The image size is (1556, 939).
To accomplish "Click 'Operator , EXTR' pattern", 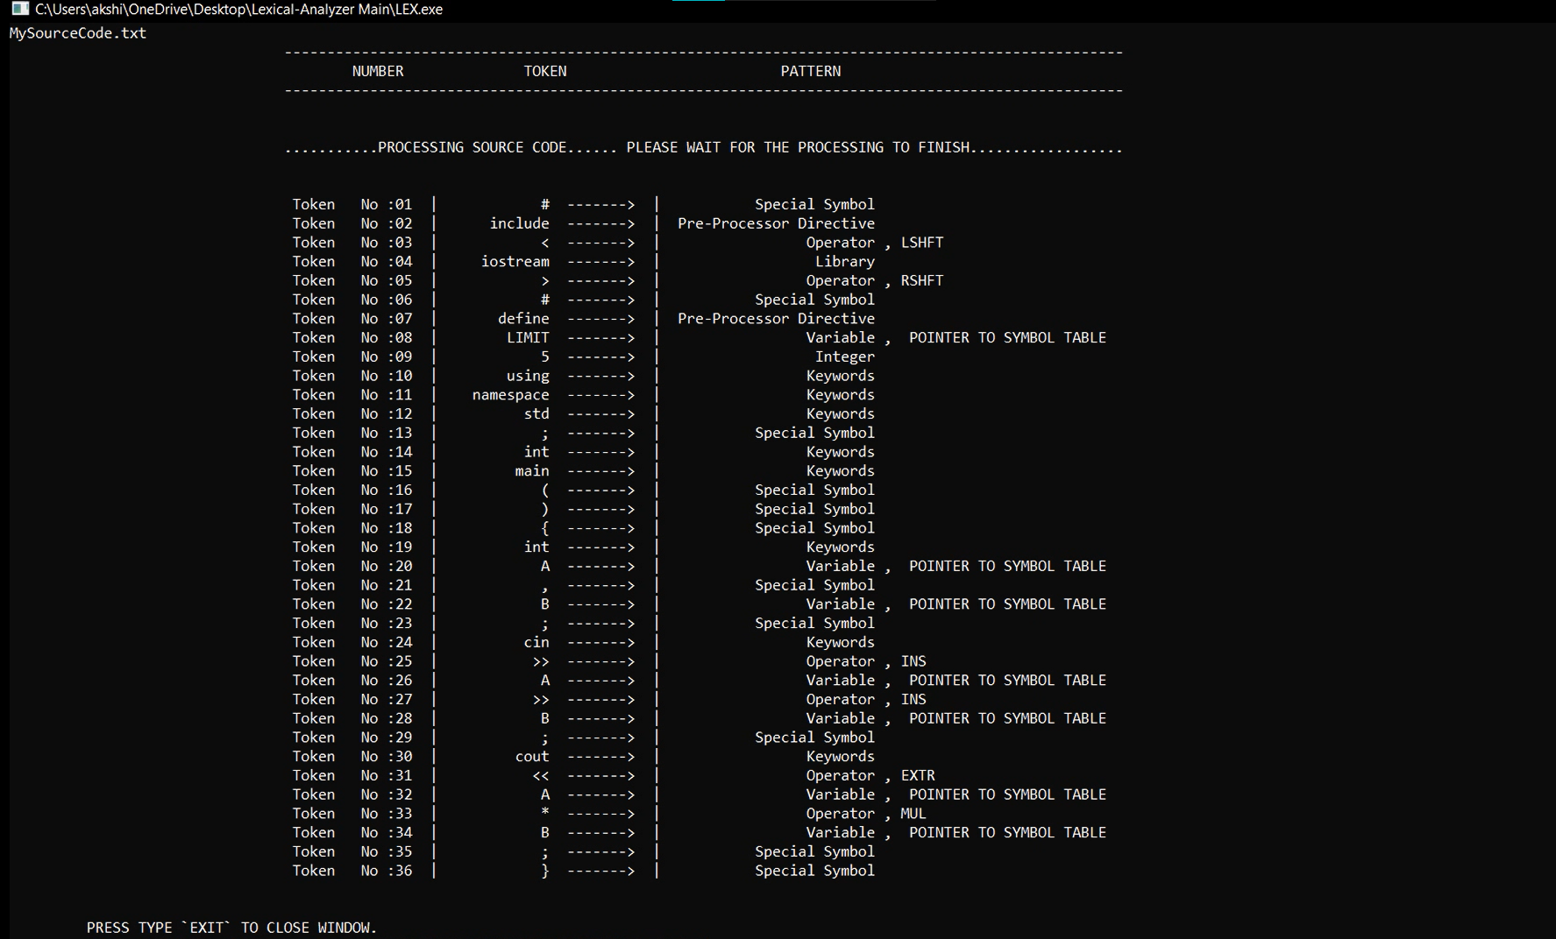I will tap(870, 775).
